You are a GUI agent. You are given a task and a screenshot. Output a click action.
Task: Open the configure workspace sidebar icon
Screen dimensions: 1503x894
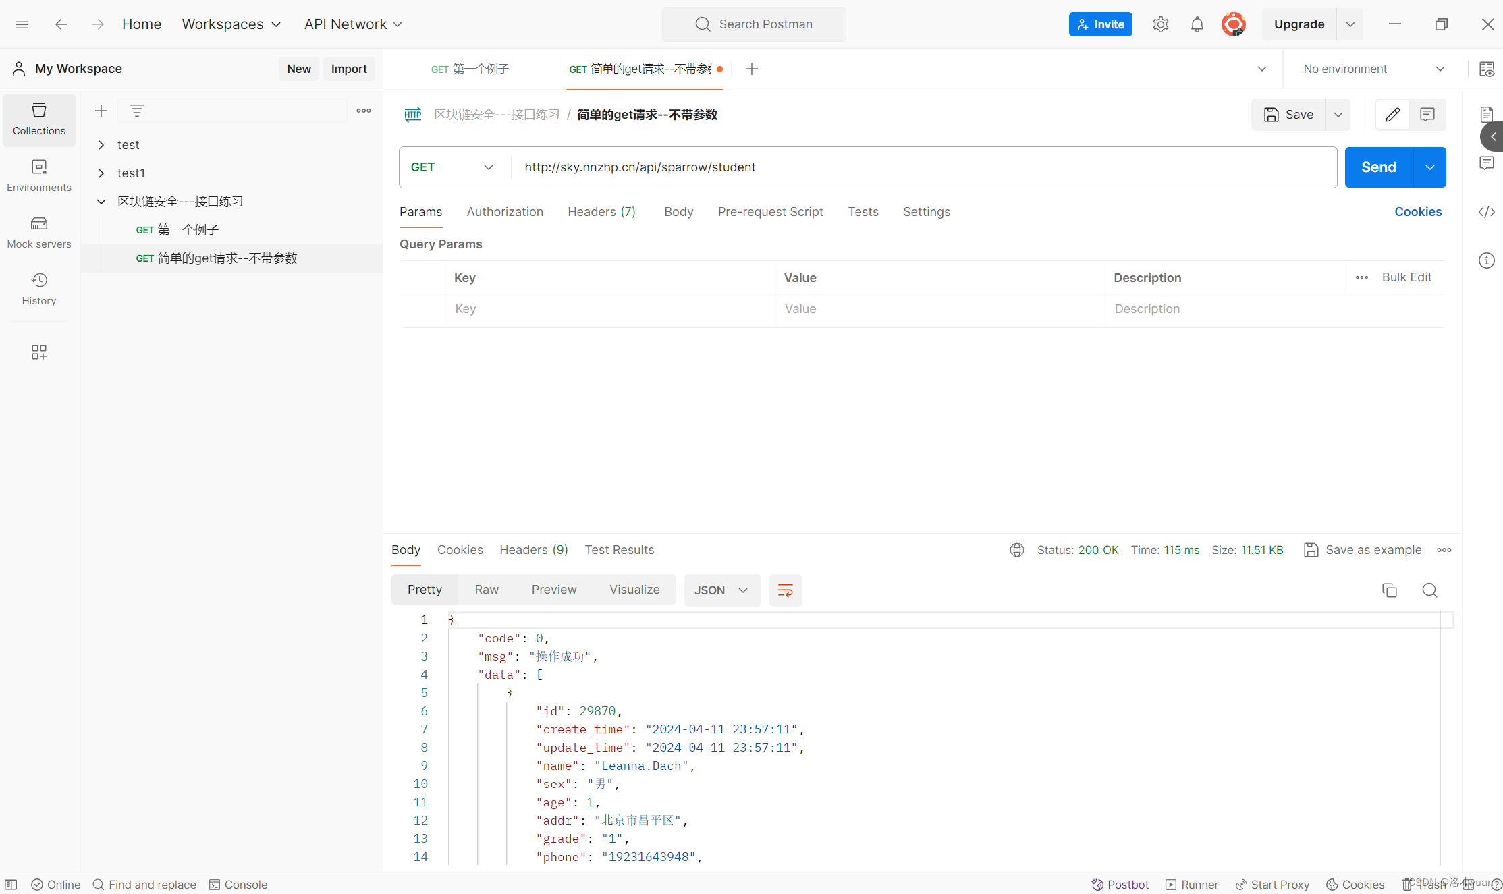39,352
